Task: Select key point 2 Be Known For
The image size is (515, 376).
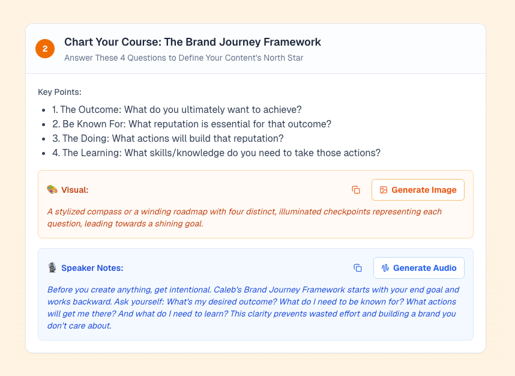Action: [192, 124]
